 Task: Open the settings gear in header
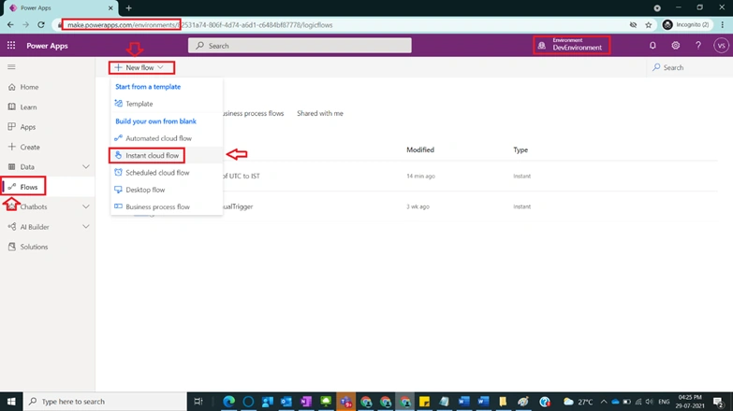coord(676,45)
